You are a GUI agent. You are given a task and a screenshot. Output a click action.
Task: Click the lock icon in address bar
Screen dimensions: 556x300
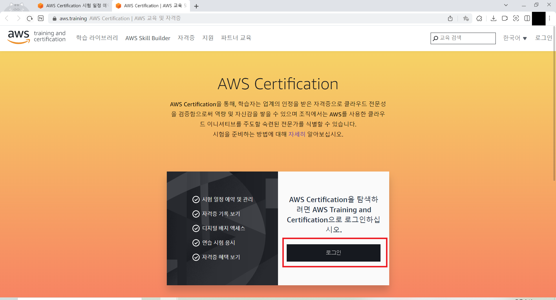54,18
